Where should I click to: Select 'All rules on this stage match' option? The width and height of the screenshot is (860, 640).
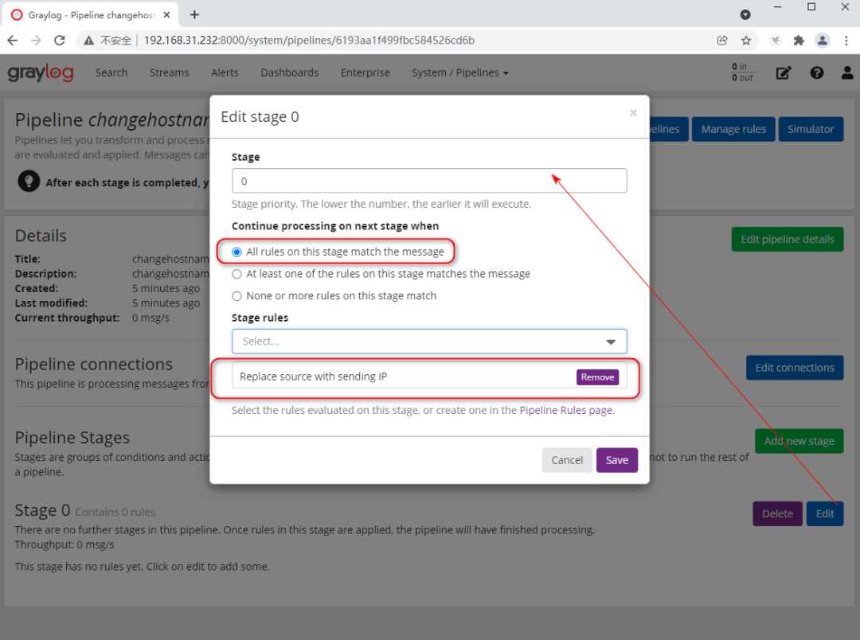click(x=236, y=252)
